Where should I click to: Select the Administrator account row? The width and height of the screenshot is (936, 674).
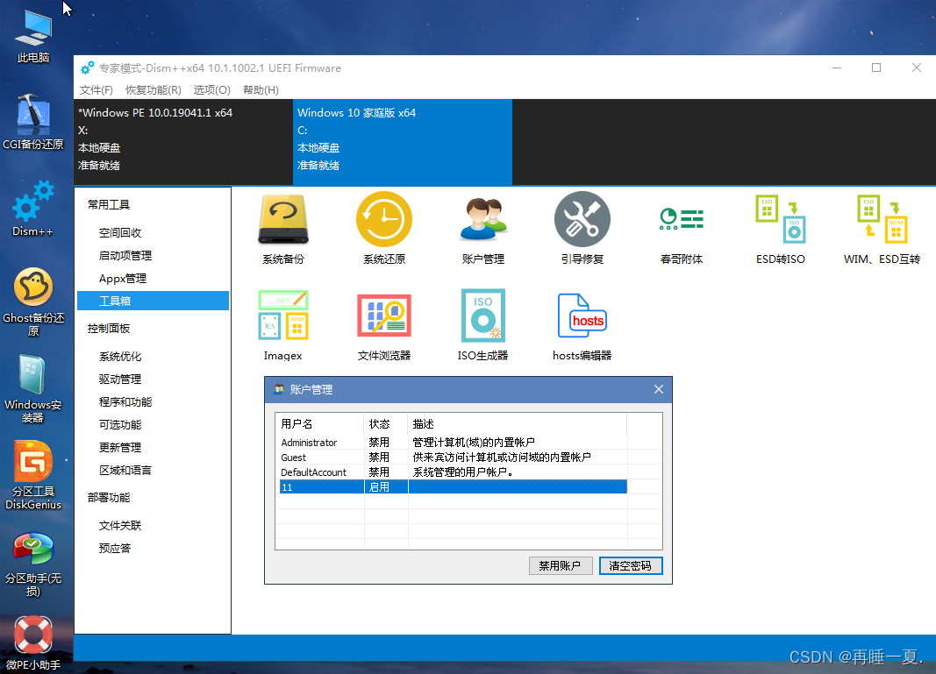(453, 442)
